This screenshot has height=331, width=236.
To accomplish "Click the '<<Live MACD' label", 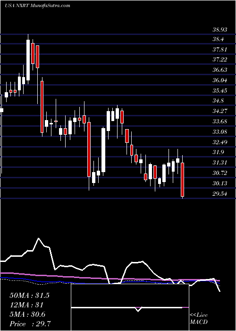I will click(199, 319).
